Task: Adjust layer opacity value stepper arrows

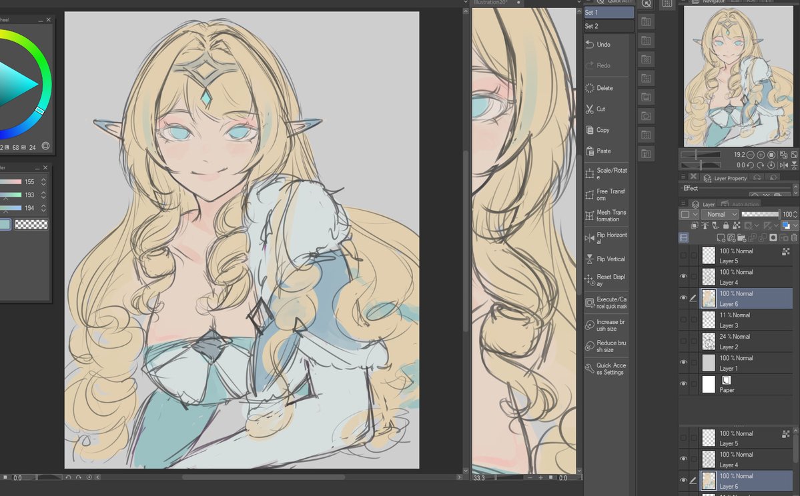Action: [795, 215]
